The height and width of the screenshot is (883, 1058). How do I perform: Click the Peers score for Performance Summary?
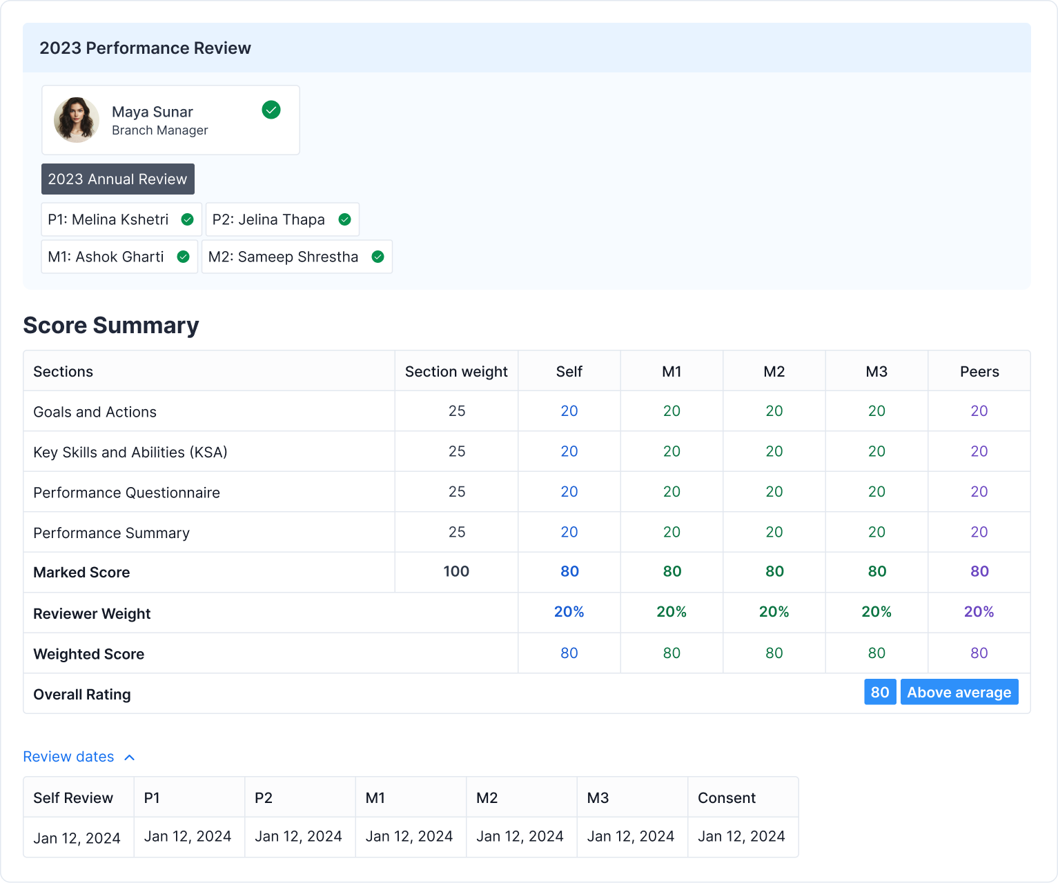[x=979, y=532]
